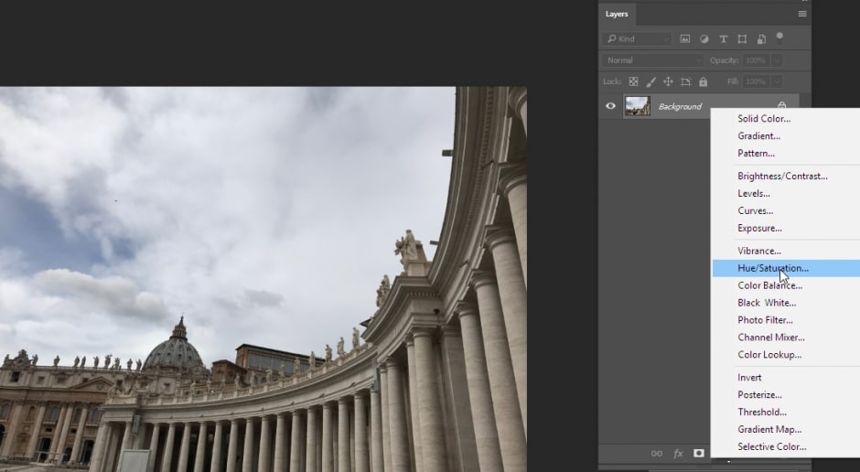This screenshot has width=860, height=472.
Task: Open the Layers panel options menu
Action: [x=802, y=14]
